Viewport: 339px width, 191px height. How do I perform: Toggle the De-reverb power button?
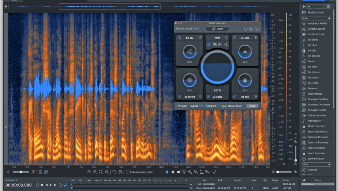point(179,97)
